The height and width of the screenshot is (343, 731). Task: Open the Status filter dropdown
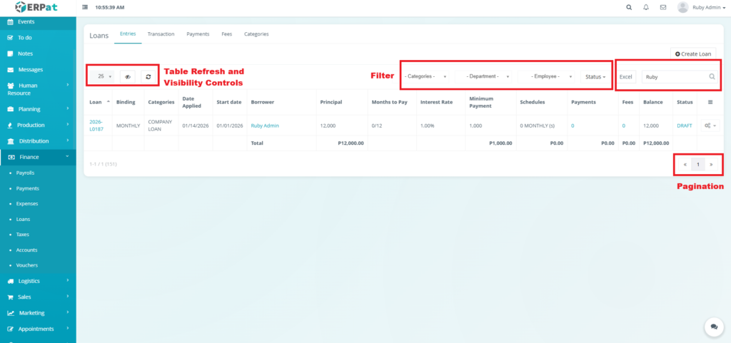point(595,76)
